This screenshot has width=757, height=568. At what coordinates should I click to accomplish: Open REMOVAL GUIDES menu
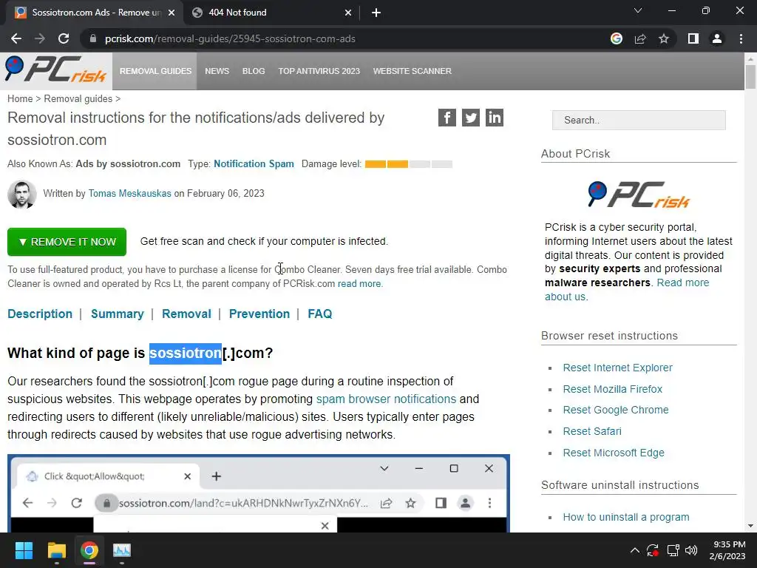point(155,71)
